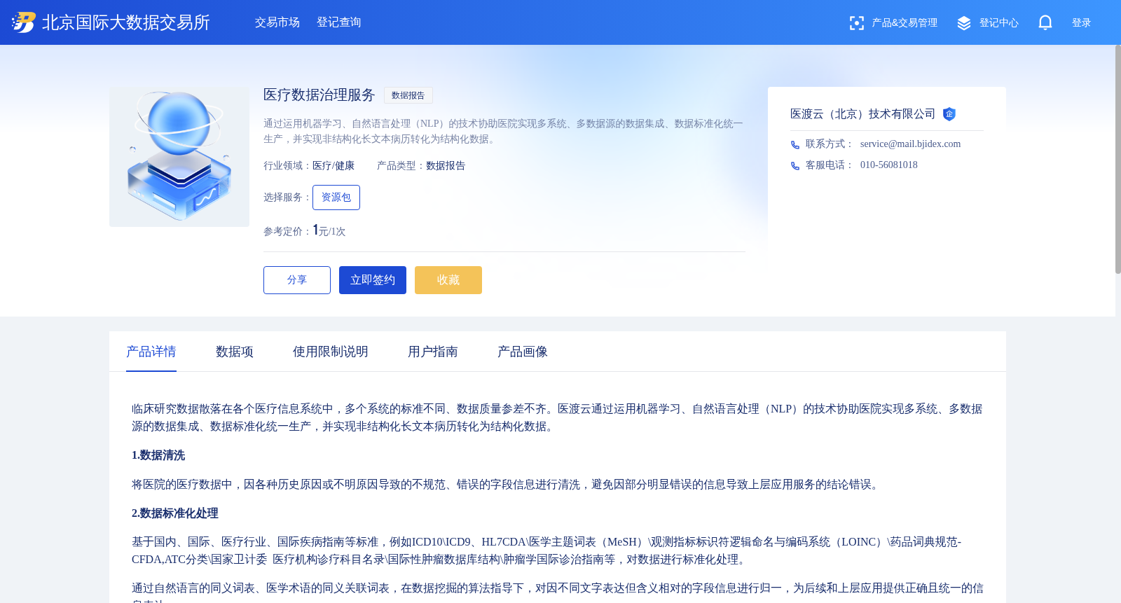Open the 产品&交易管理 scan icon
Image resolution: width=1121 pixels, height=603 pixels.
pyautogui.click(x=856, y=23)
